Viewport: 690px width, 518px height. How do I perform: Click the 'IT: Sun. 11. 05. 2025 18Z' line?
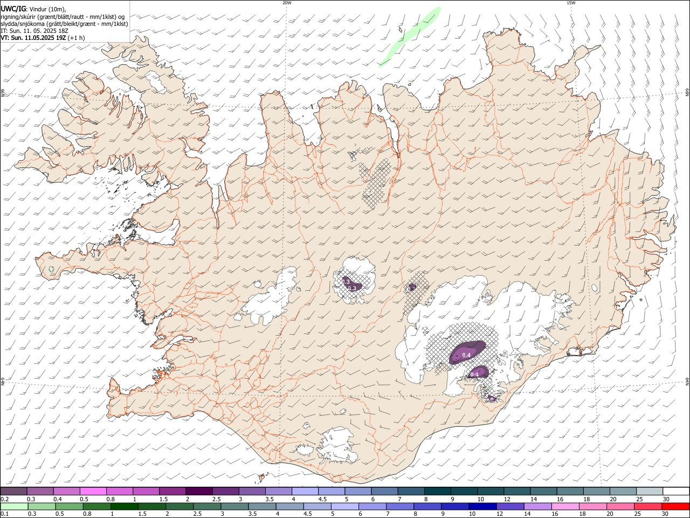pyautogui.click(x=34, y=31)
